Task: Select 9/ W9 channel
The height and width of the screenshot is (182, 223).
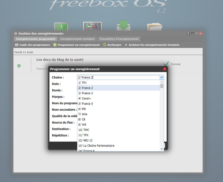Action: 119,125
